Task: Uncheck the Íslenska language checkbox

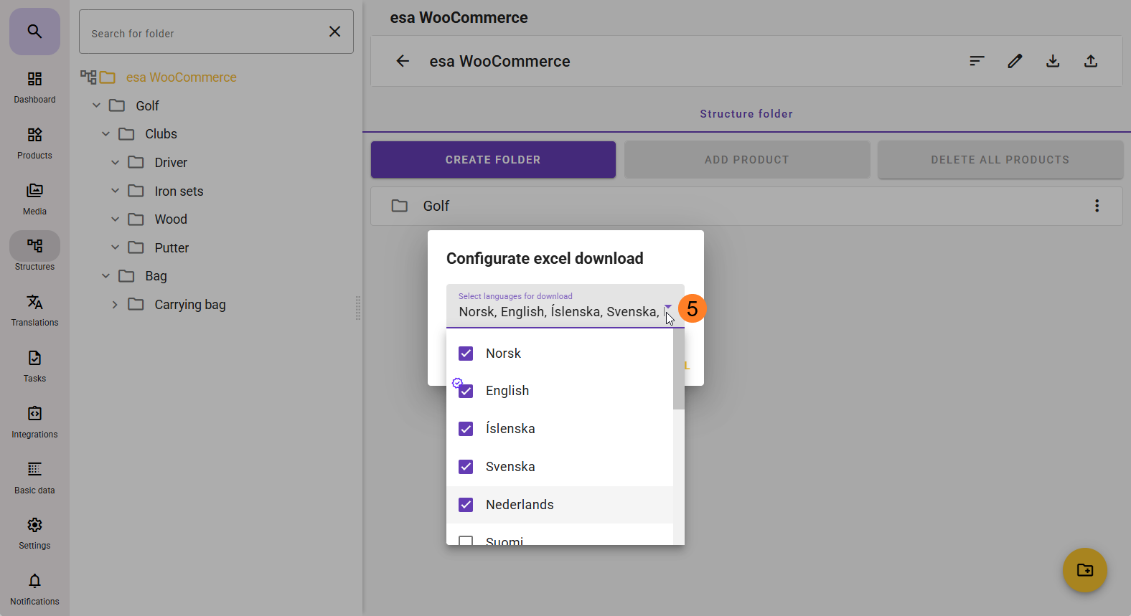Action: point(466,429)
